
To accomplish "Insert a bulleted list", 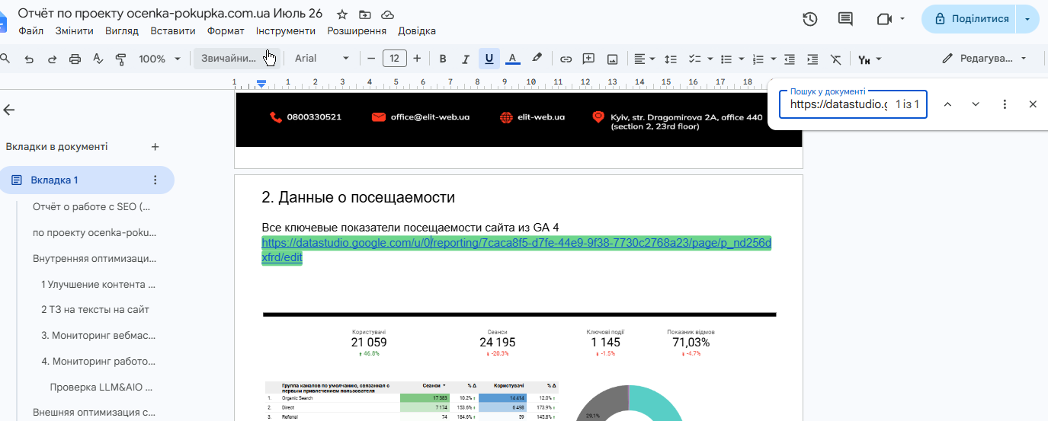I will (x=726, y=59).
